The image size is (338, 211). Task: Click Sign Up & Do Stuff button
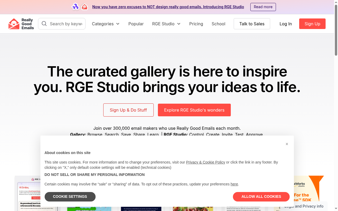[x=128, y=110]
